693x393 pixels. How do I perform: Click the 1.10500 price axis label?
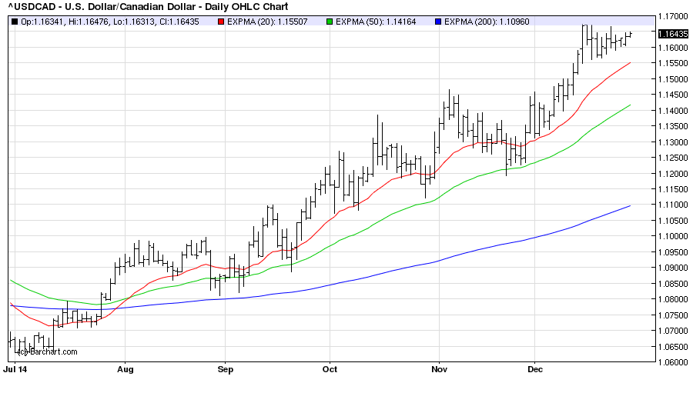673,221
